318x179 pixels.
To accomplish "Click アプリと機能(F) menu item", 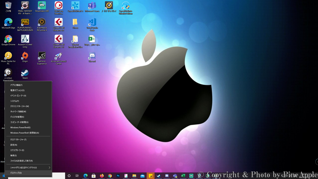I will [x=16, y=85].
